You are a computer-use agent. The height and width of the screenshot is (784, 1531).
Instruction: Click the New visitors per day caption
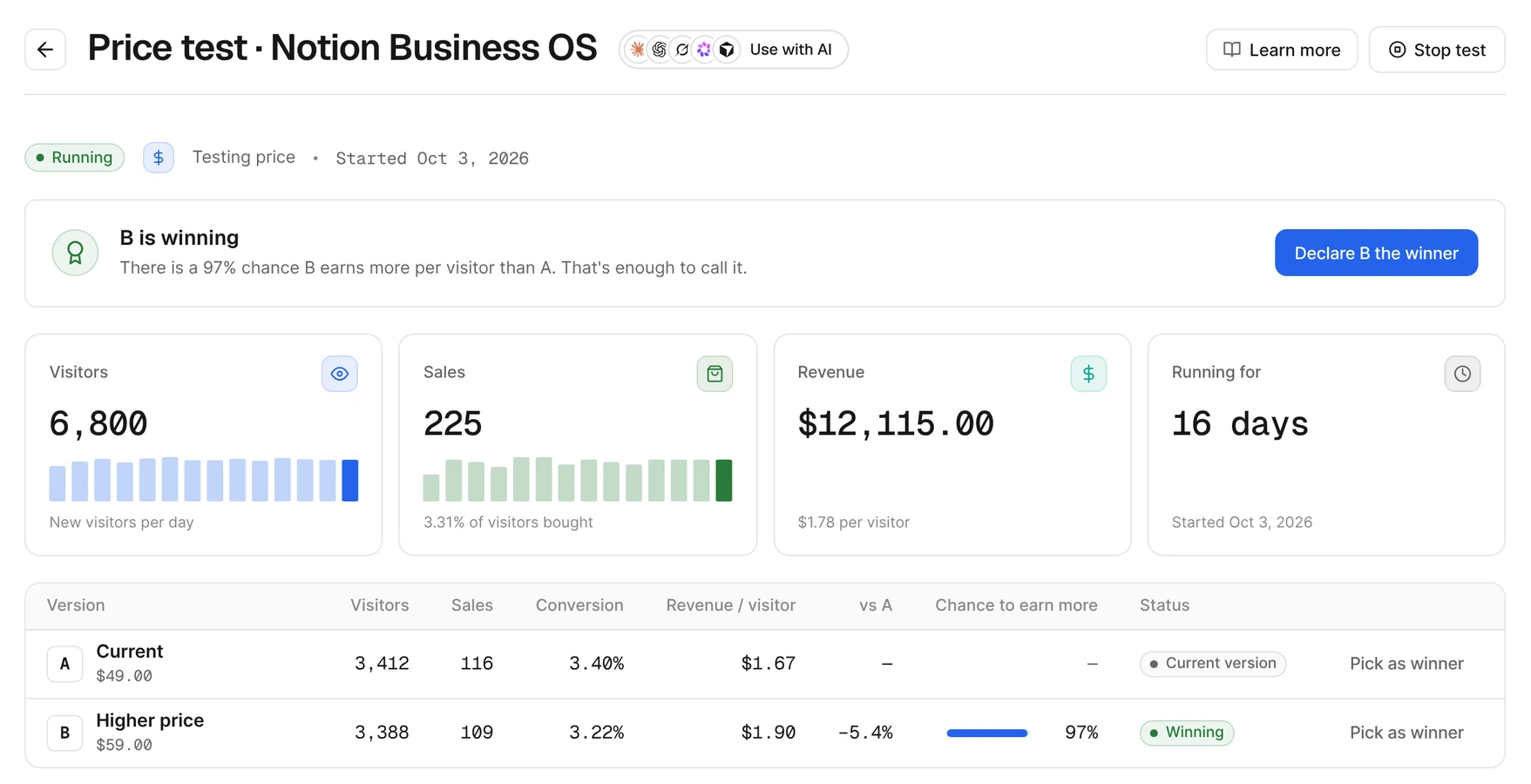click(x=121, y=523)
